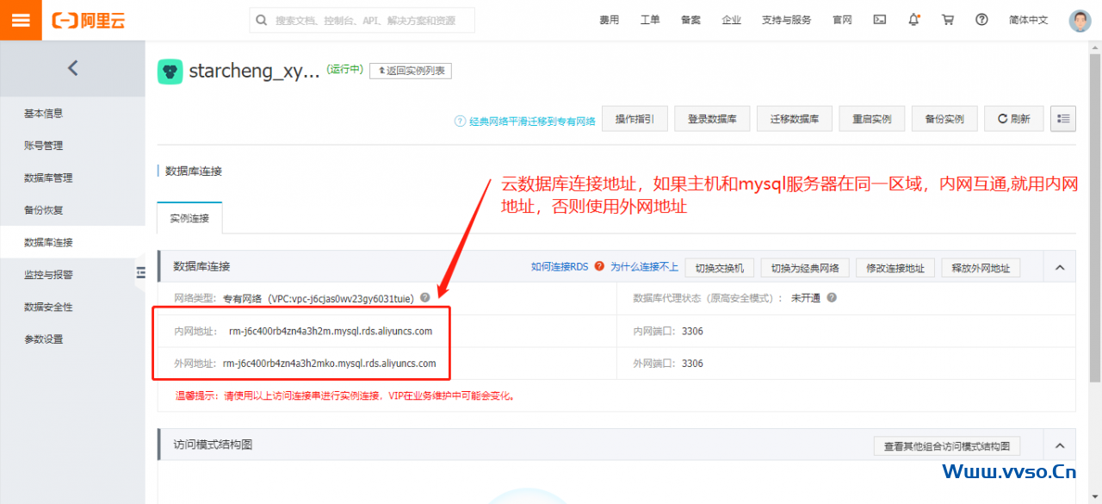Screen dimensions: 1102x504
Task: Click the 返回实例列表 button
Action: point(411,71)
